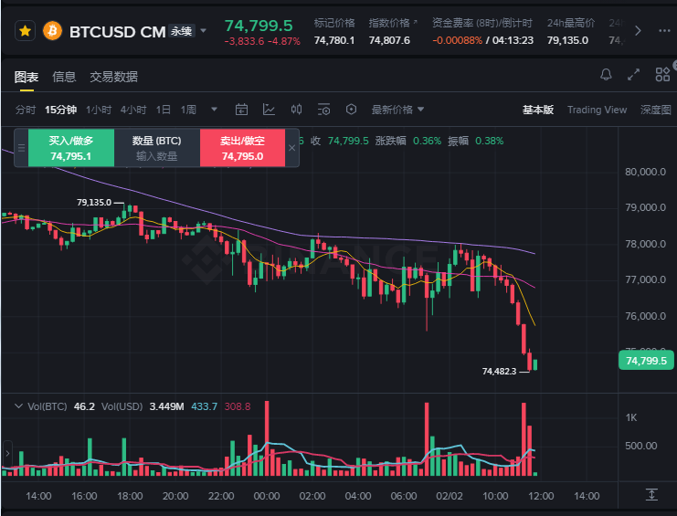This screenshot has width=677, height=516.
Task: Grab the quick order panel drag handle
Action: coord(21,148)
